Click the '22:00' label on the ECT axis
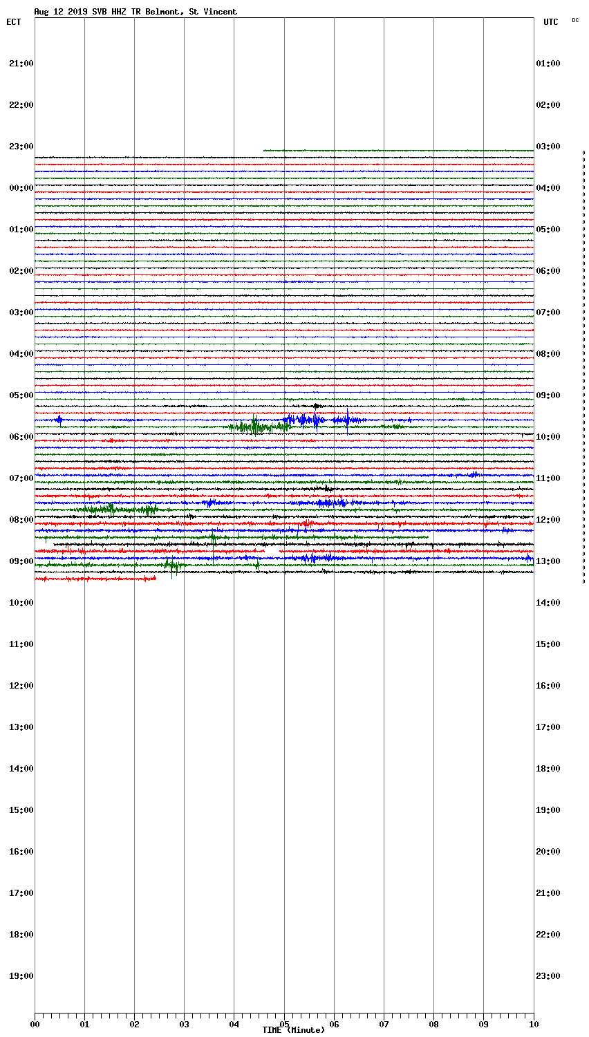Image resolution: width=589 pixels, height=1037 pixels. [21, 105]
